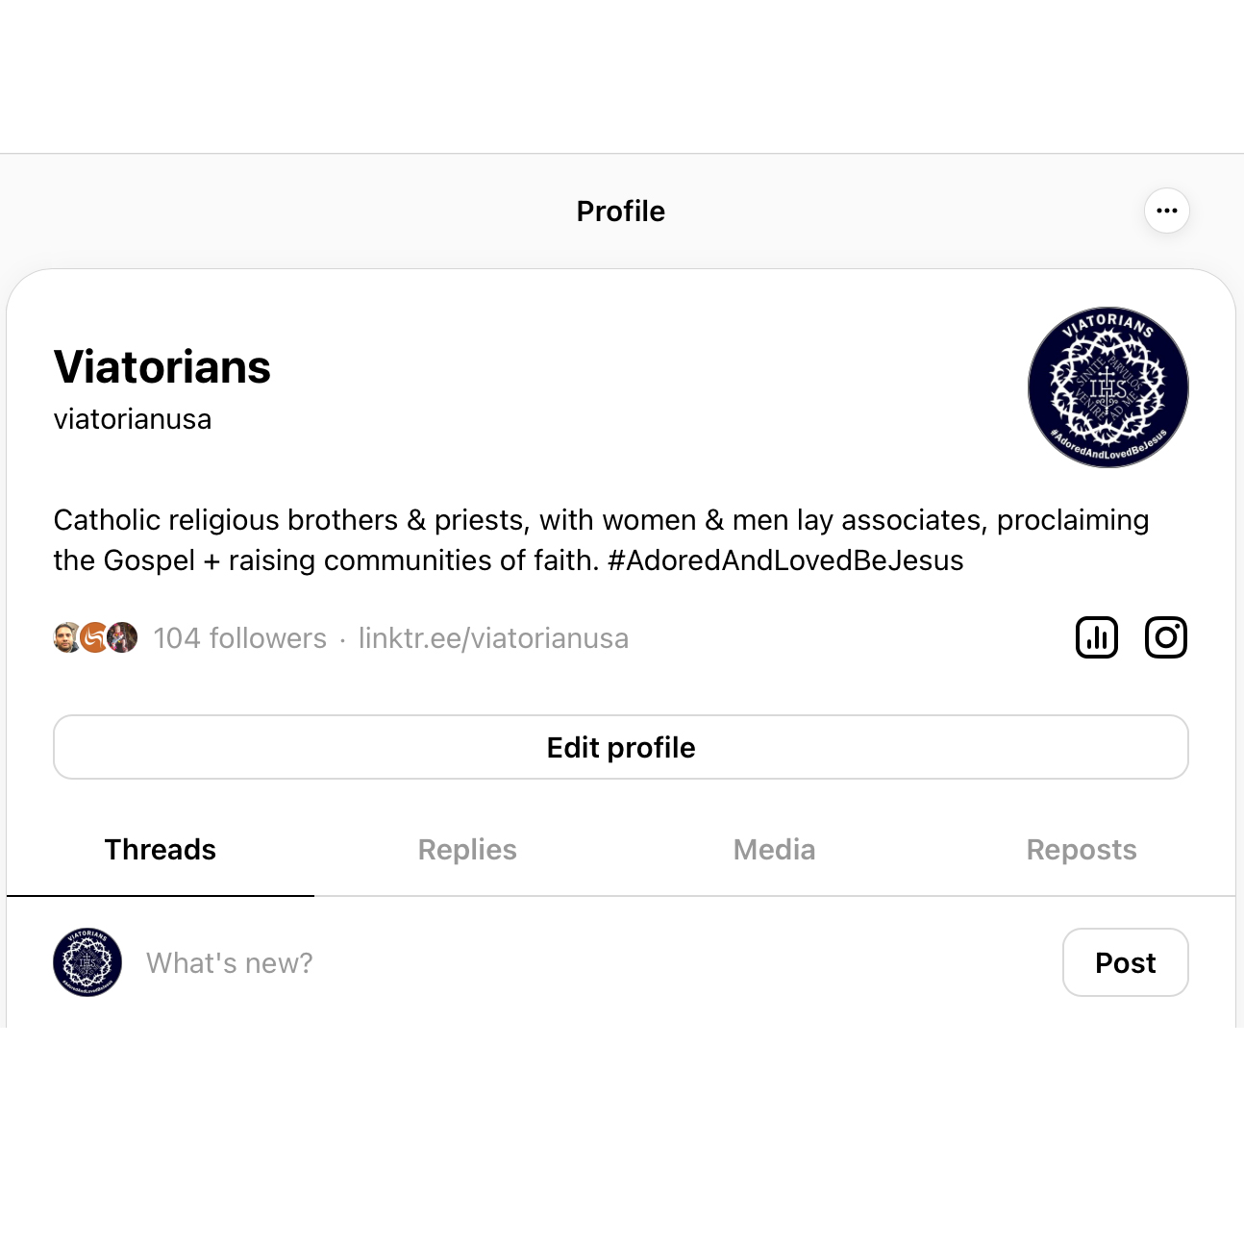Select the orange follower avatar

click(x=94, y=637)
